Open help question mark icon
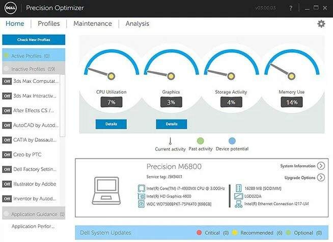The image size is (333, 242). pyautogui.click(x=291, y=8)
